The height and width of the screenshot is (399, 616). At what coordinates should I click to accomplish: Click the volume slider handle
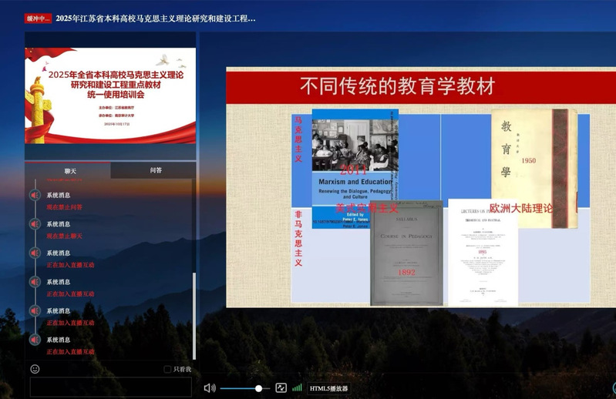(258, 388)
